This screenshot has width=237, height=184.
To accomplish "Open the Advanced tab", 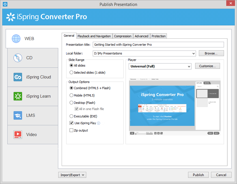I will click(x=141, y=36).
